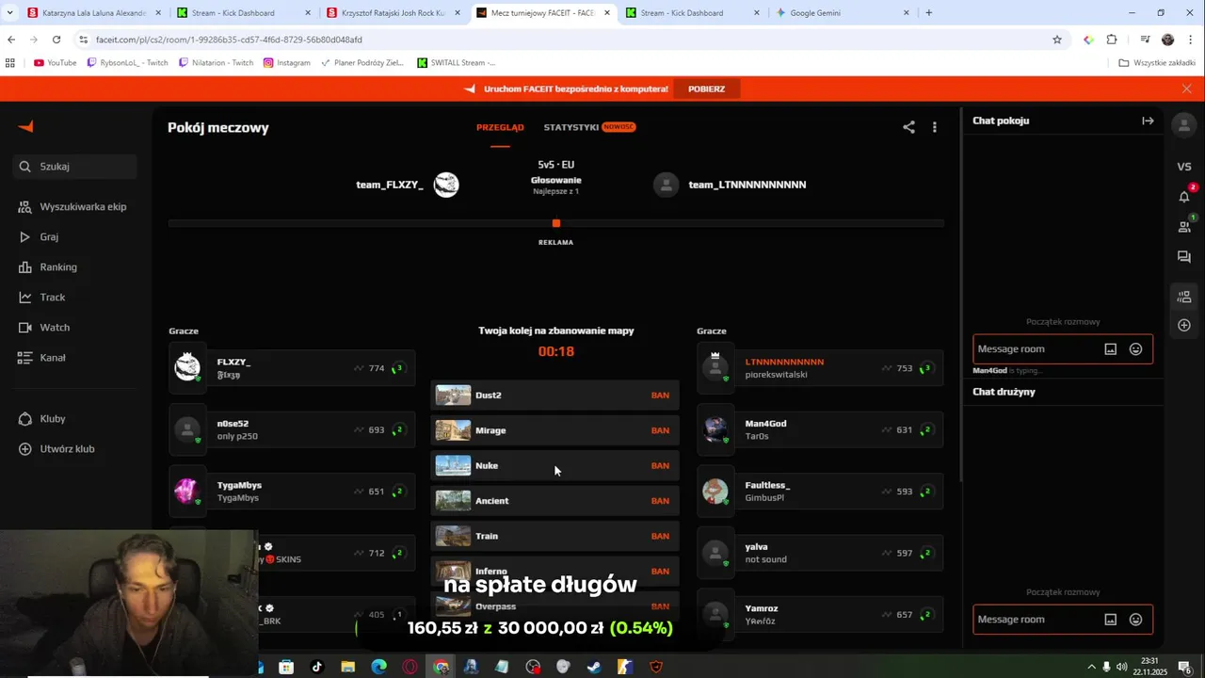Click Utwórz klub in the sidebar

pyautogui.click(x=57, y=449)
